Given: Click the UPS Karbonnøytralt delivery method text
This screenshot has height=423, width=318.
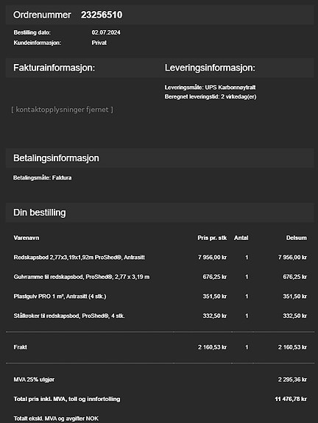Looking at the screenshot, I should point(230,88).
